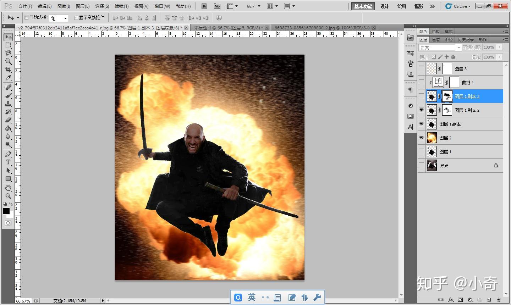Select the Zoom tool in the toolbox
This screenshot has height=305, width=511.
(8, 196)
